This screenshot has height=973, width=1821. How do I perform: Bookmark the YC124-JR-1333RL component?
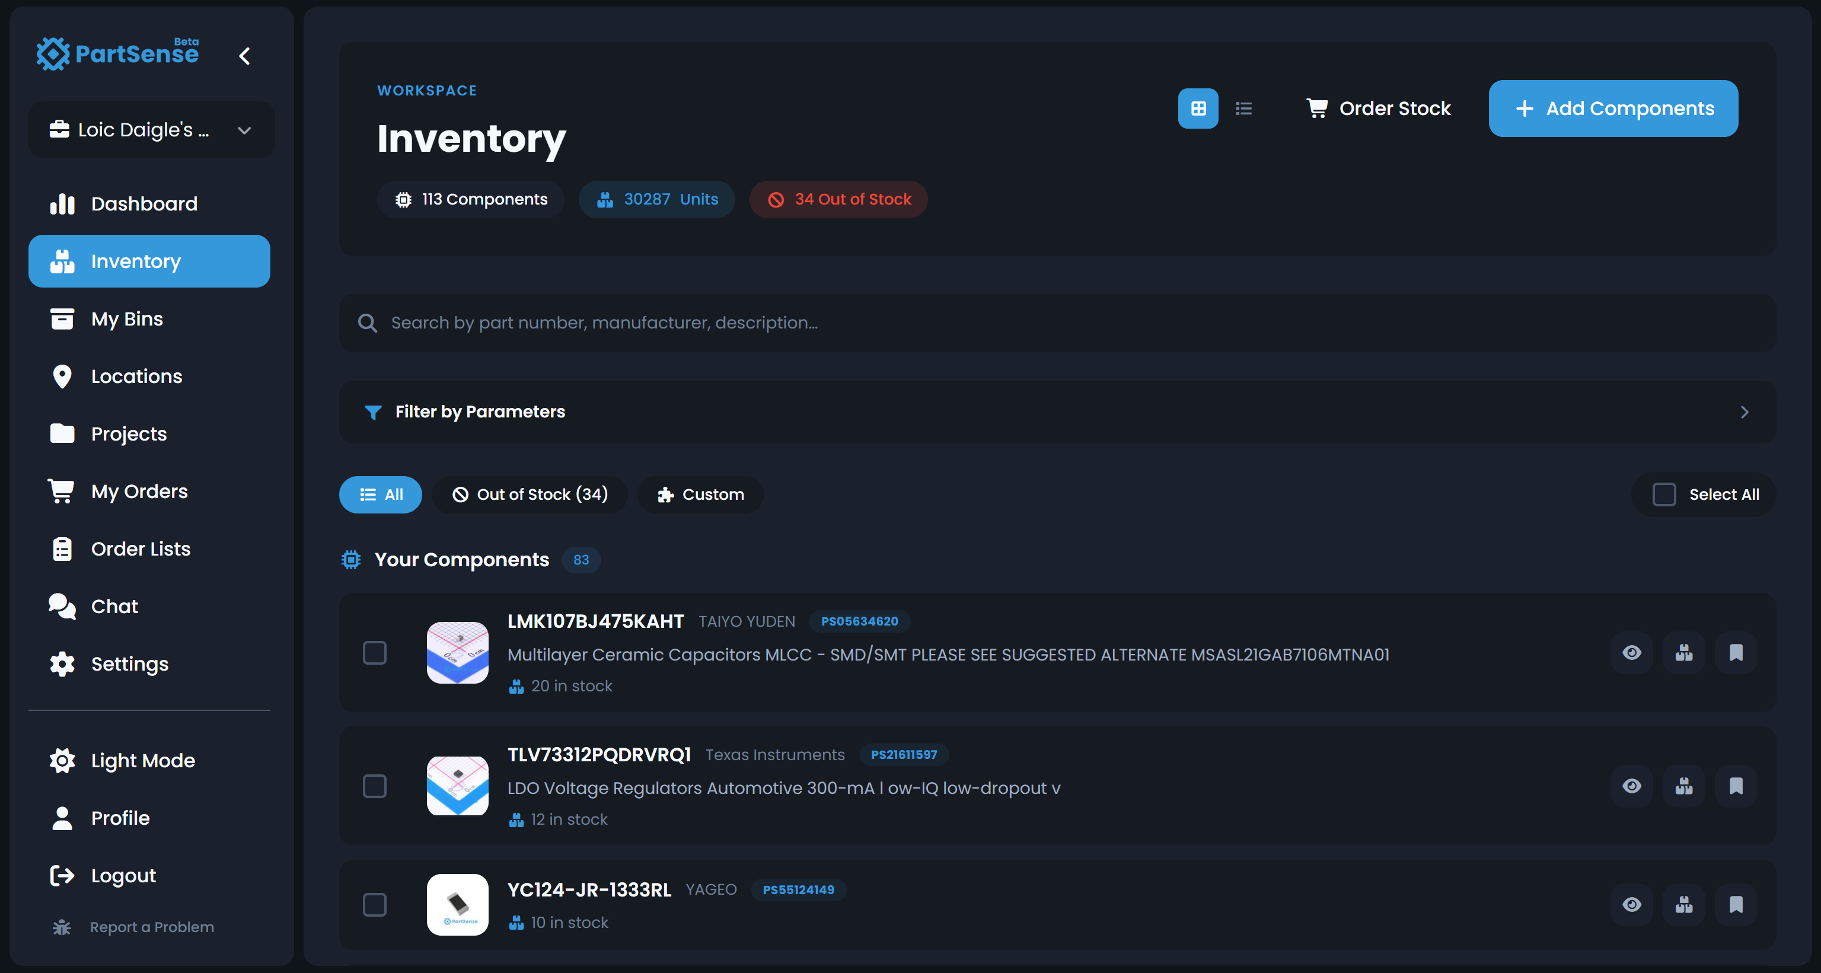point(1736,904)
